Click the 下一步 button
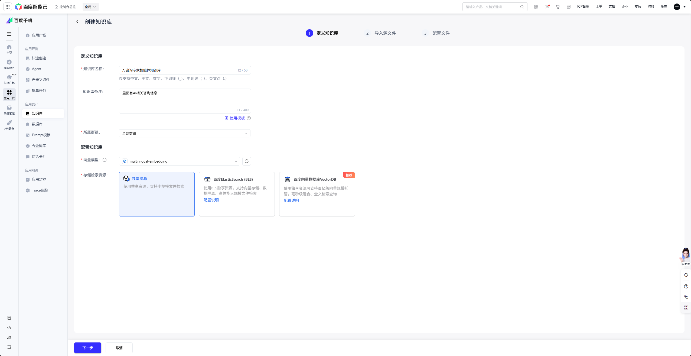Screen dimensions: 691x356 87,348
